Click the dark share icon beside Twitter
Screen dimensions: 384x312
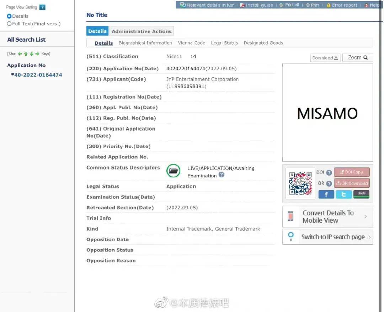point(362,194)
